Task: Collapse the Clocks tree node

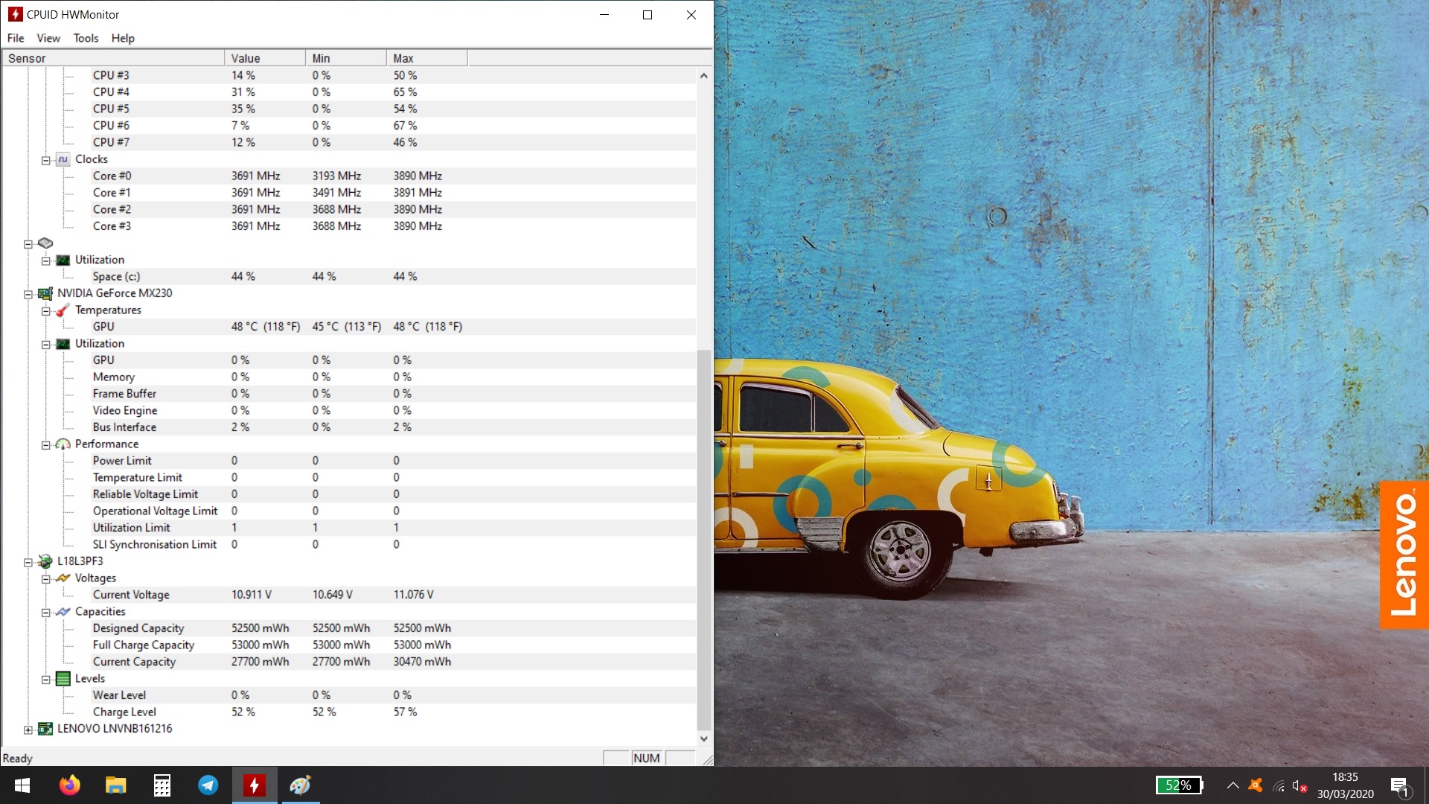Action: coord(46,160)
